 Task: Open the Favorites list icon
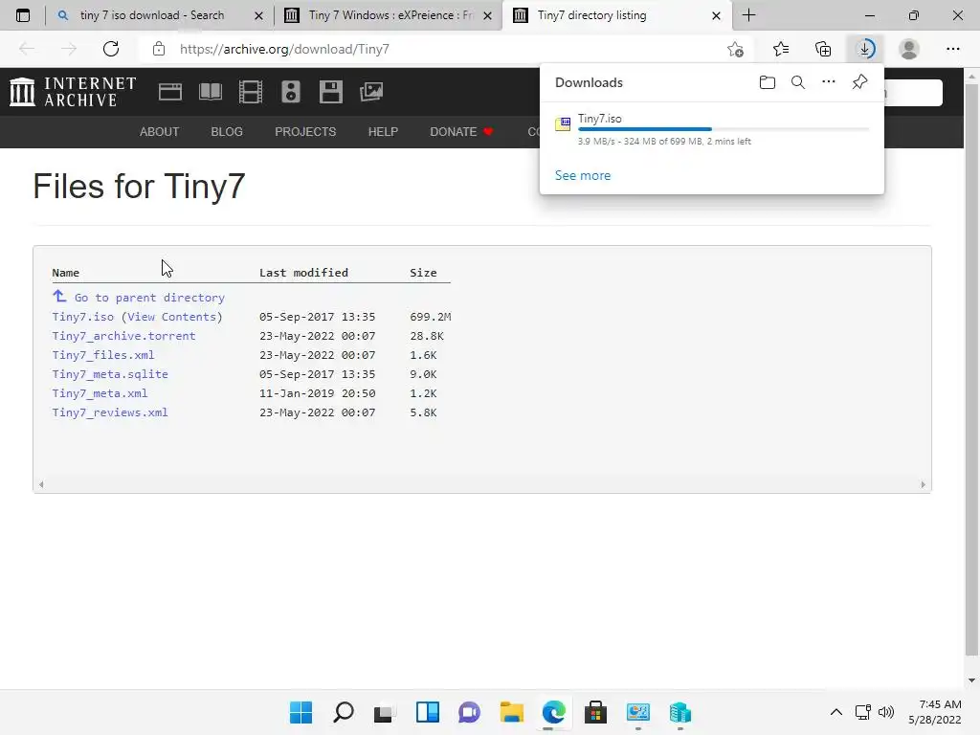tap(781, 49)
